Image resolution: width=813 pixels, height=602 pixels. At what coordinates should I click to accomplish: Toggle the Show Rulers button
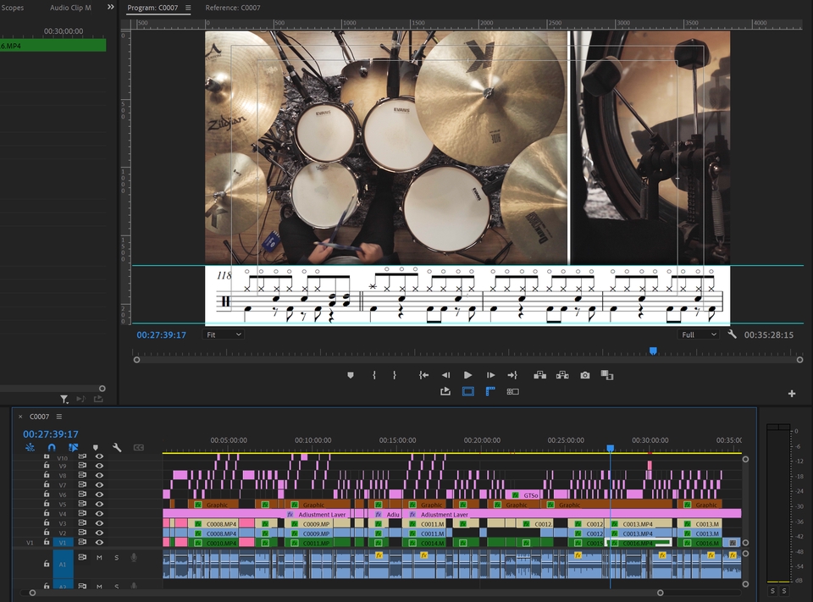tap(490, 391)
